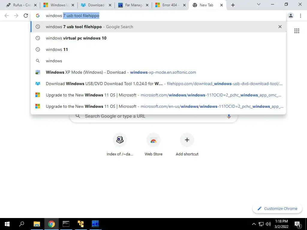Screen dimensions: 307x230
Task: Click the softonic favicon on XP Mode row
Action: pyautogui.click(x=37, y=72)
